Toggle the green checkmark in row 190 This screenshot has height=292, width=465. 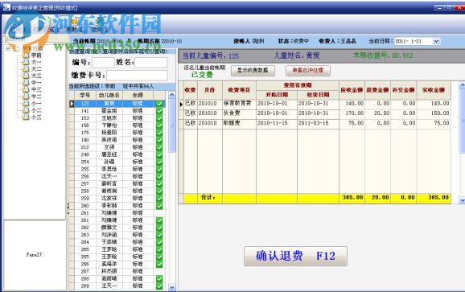click(159, 140)
